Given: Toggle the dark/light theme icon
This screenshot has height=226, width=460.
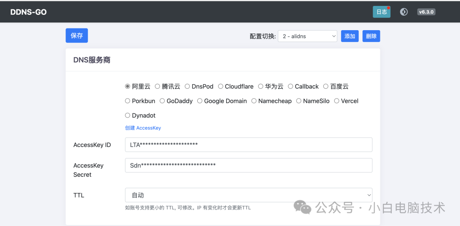Looking at the screenshot, I should coord(404,12).
